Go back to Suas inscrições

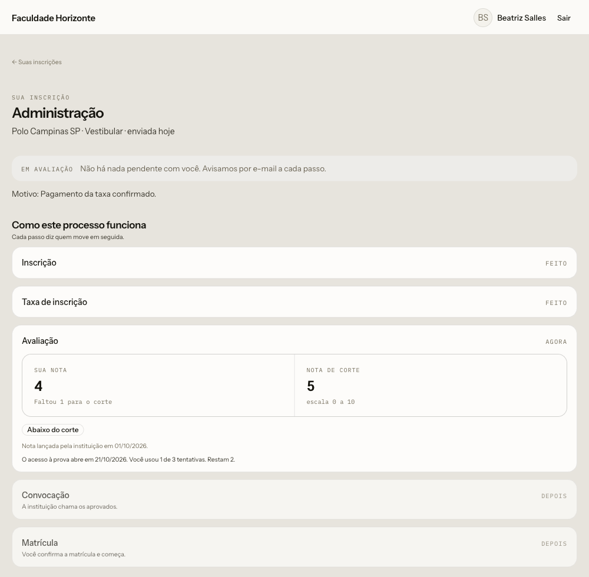[37, 62]
